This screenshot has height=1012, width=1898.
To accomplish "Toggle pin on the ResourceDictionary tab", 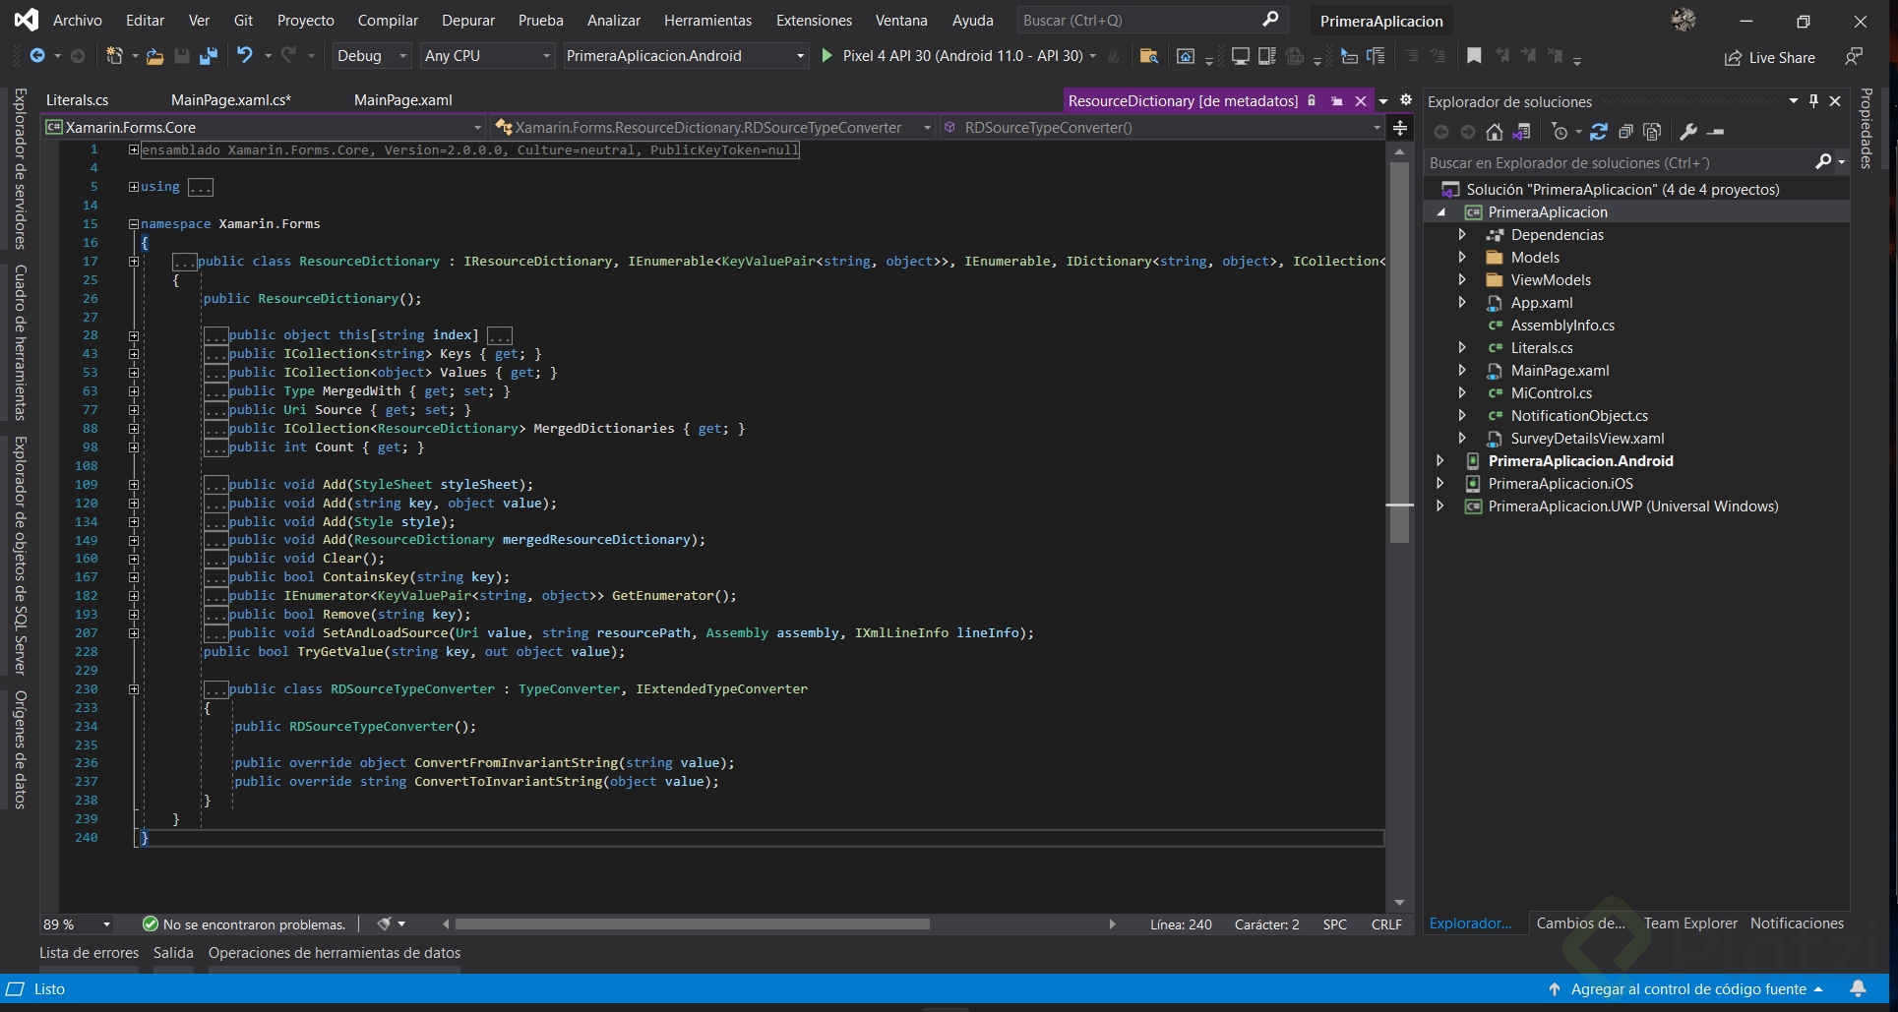I will pyautogui.click(x=1336, y=101).
